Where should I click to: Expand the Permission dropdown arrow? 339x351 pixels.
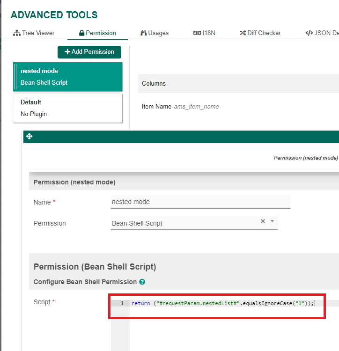(x=272, y=221)
